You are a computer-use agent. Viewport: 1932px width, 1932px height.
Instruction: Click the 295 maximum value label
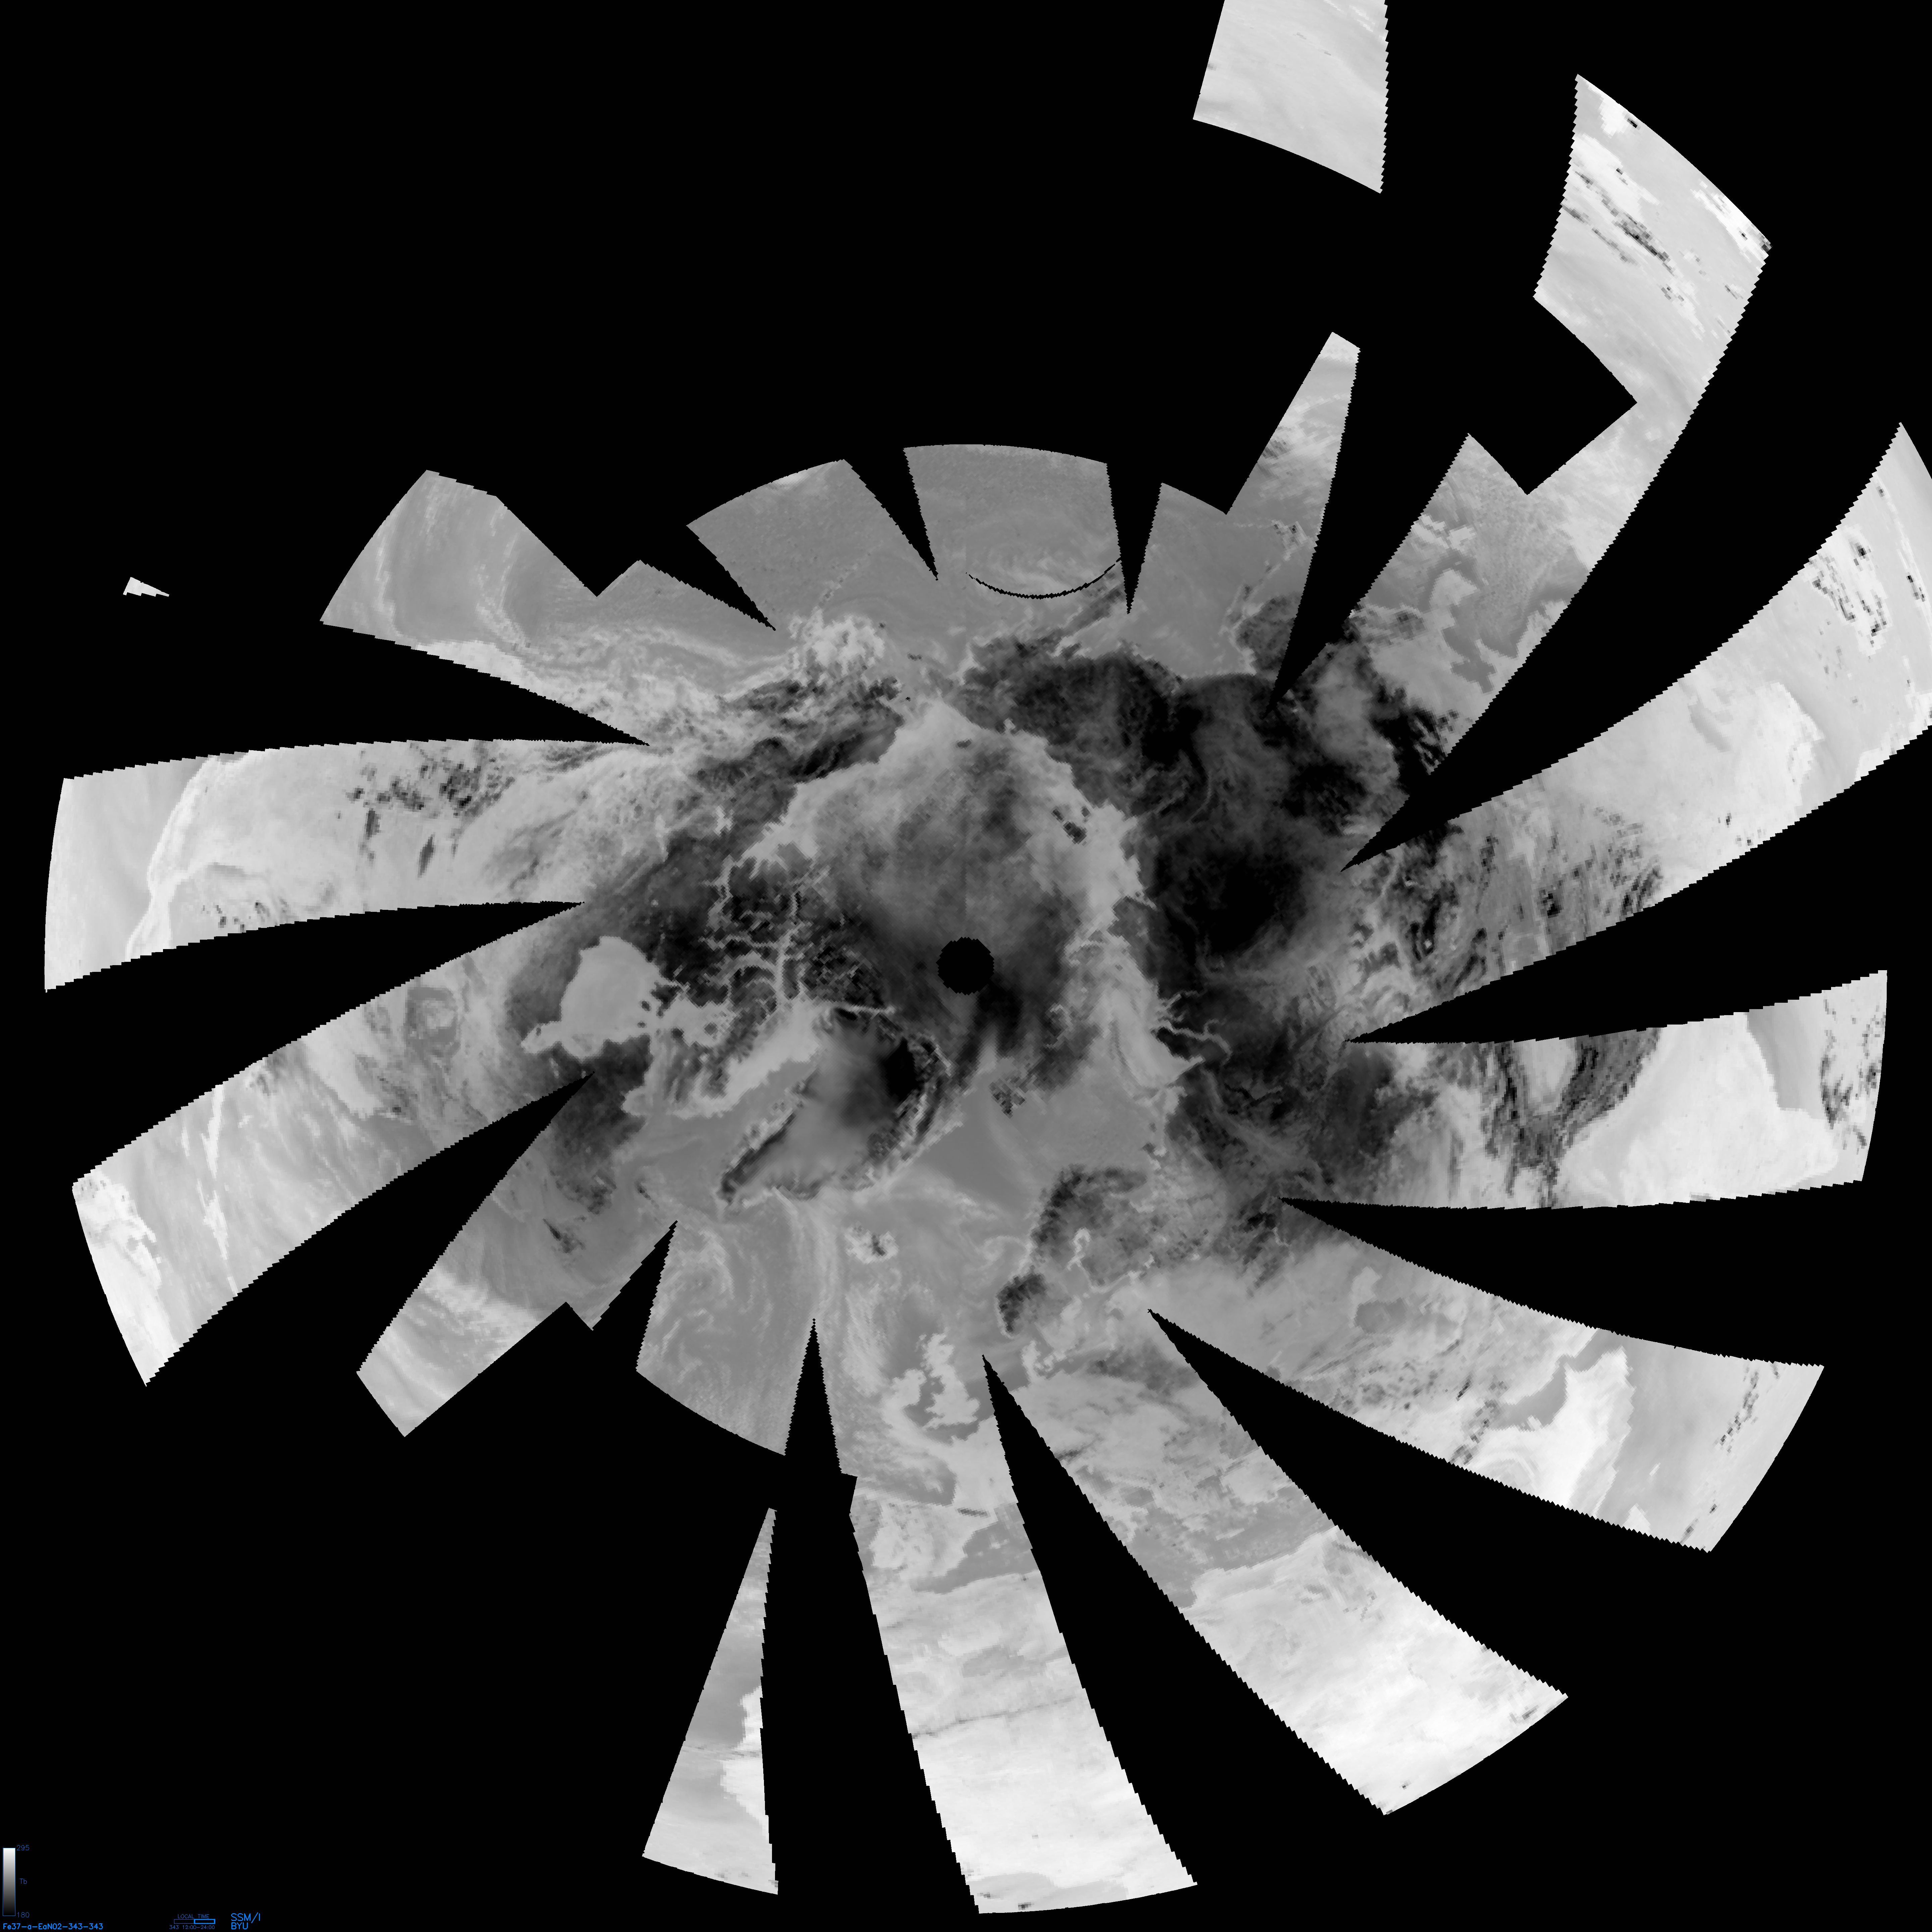23,1848
